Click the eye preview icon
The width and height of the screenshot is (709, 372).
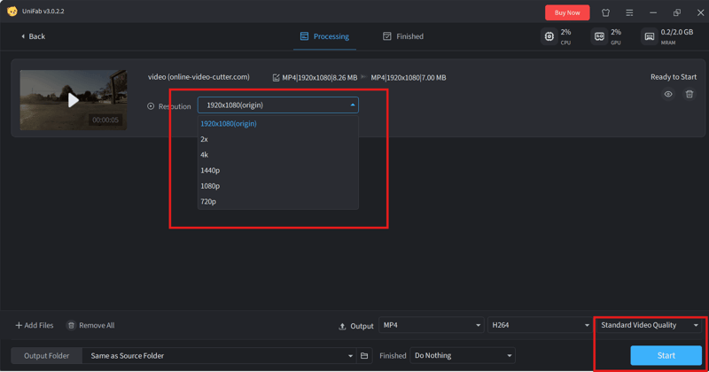(668, 94)
